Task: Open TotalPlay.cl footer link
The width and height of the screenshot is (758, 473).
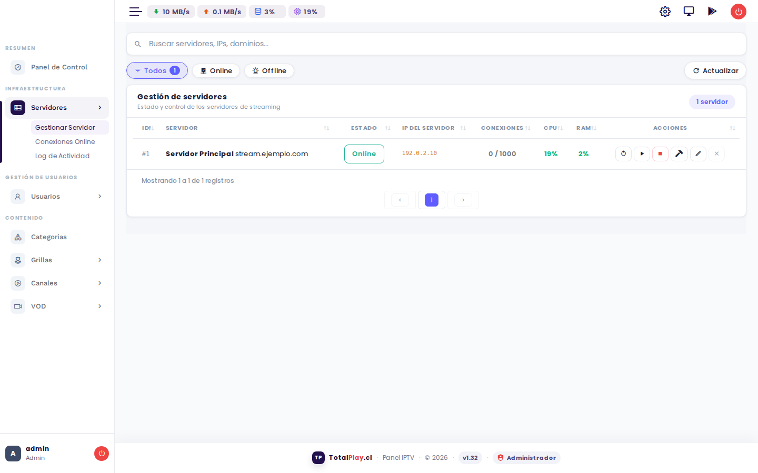Action: coord(351,458)
